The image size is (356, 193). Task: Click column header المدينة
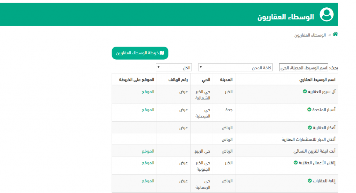[x=226, y=80]
